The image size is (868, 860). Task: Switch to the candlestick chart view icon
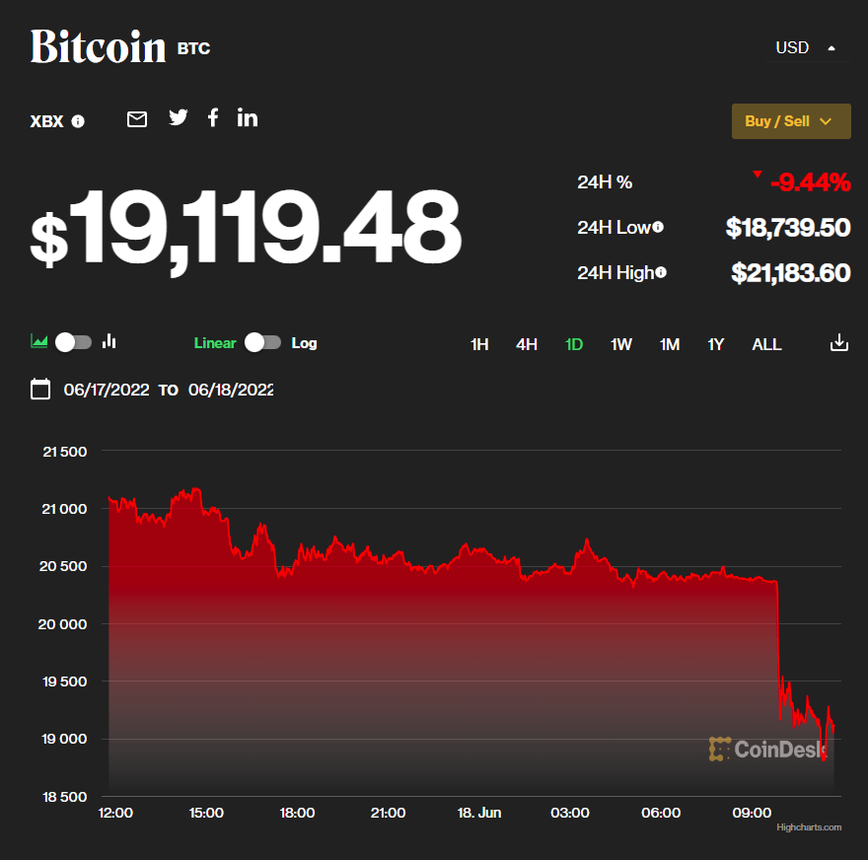click(108, 341)
